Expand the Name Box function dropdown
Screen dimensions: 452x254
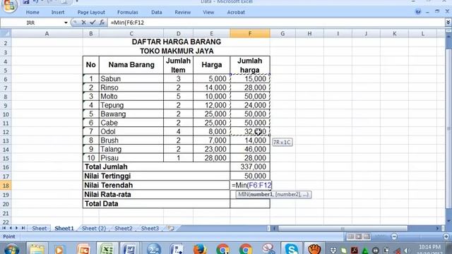66,23
